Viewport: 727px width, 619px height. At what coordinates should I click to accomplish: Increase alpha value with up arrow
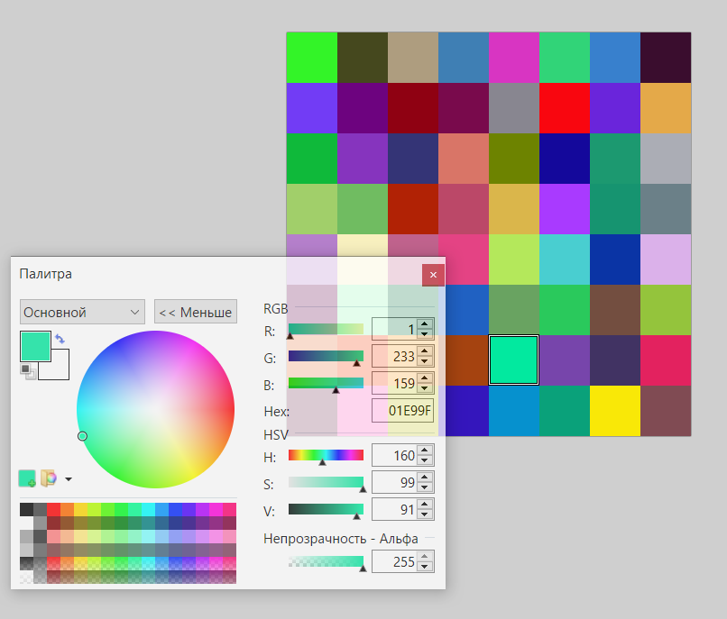point(425,557)
